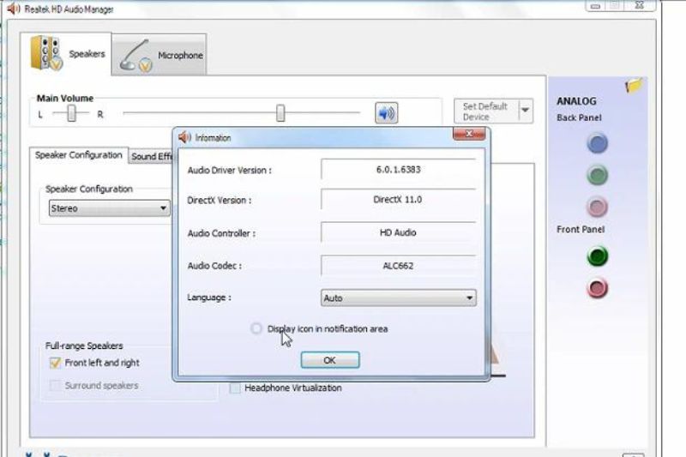This screenshot has height=457, width=686.
Task: Click the DirectX Version value field
Action: pyautogui.click(x=398, y=200)
